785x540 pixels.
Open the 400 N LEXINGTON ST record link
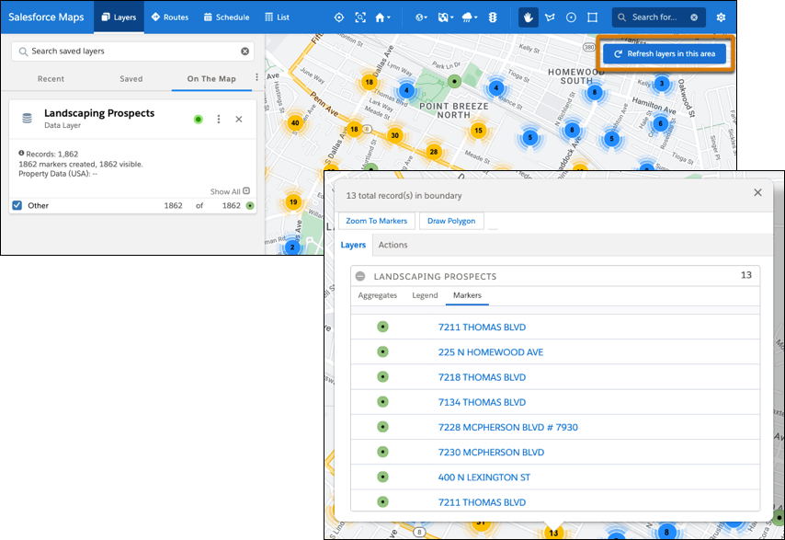click(x=484, y=477)
